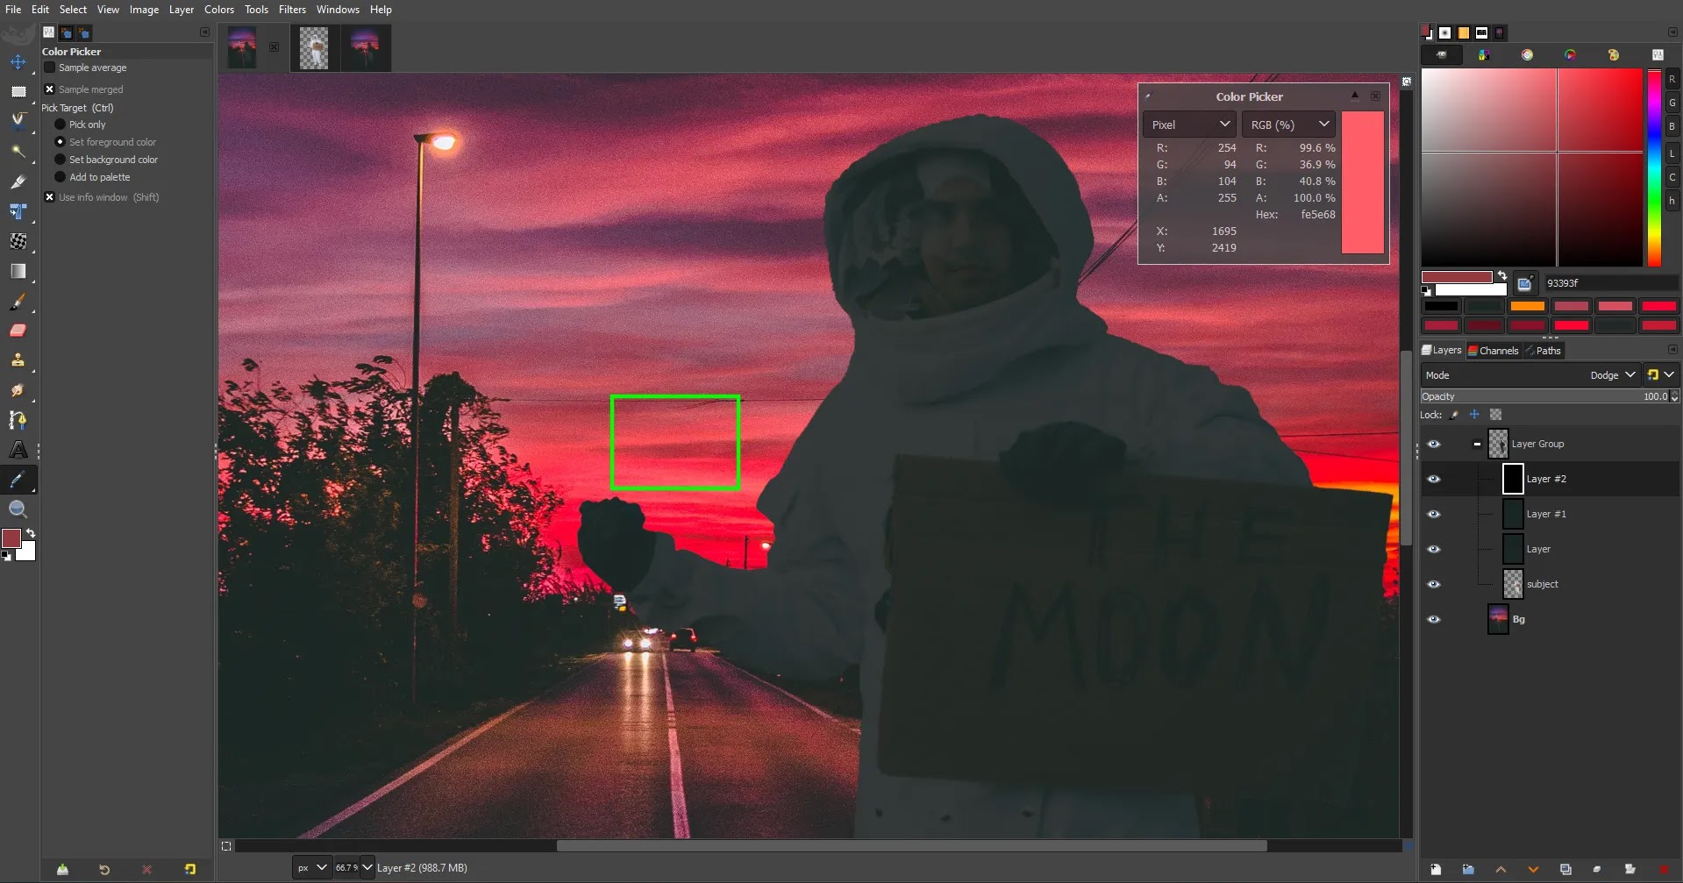Adjust the rainbow hue slider strip
The width and height of the screenshot is (1683, 883).
coord(1654,167)
